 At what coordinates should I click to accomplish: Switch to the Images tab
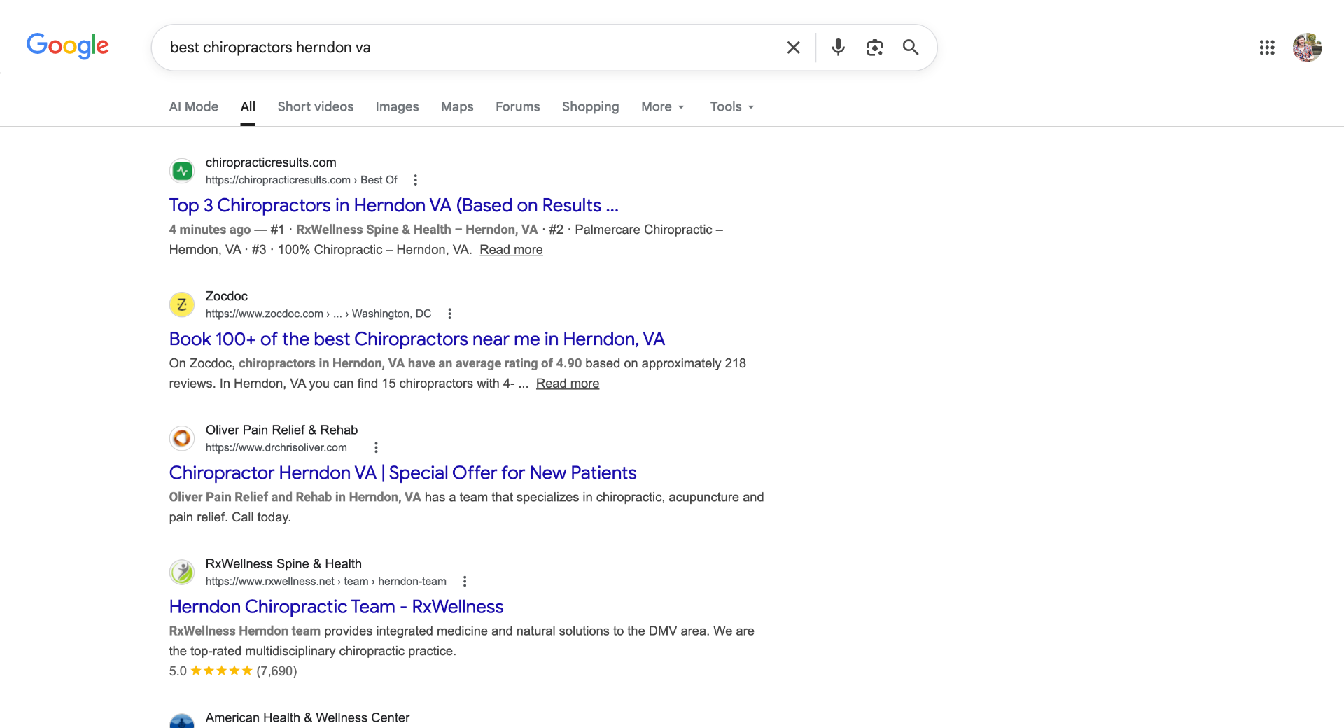(397, 106)
